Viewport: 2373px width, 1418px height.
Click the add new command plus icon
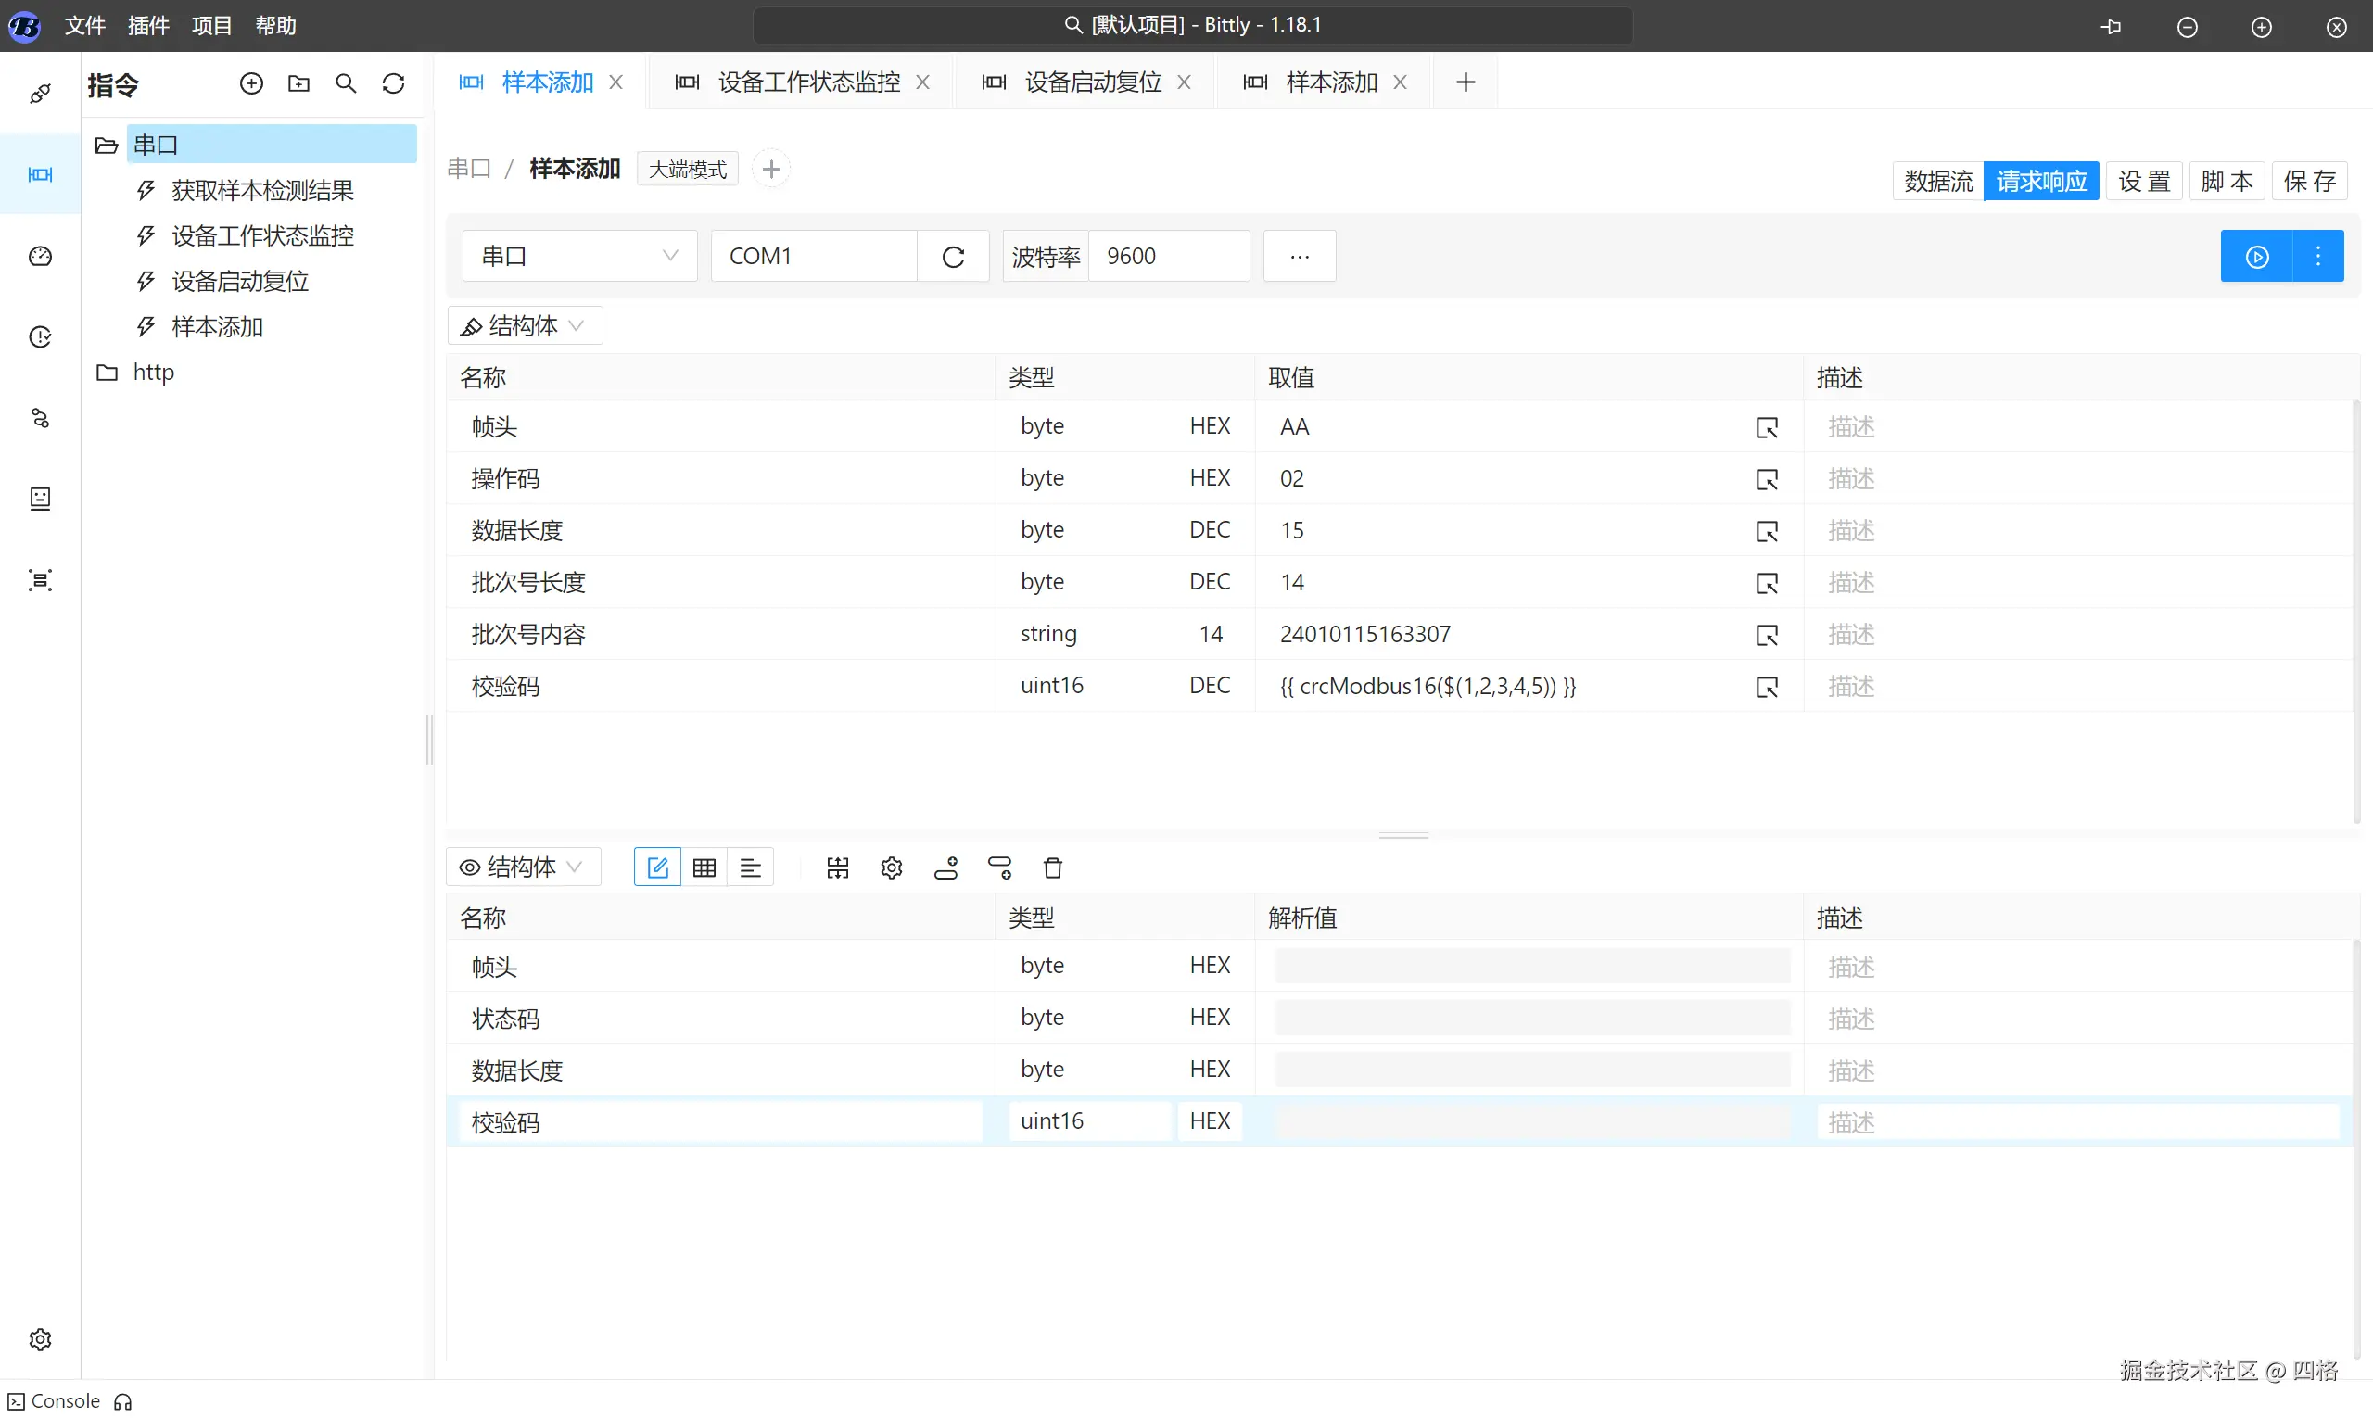251,84
